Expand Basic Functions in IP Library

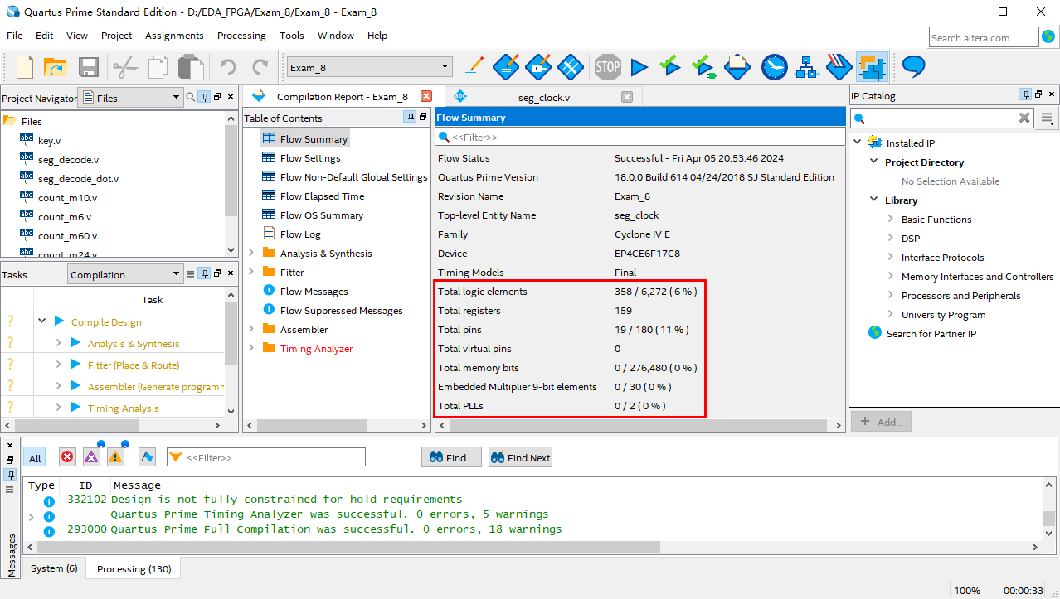tap(890, 219)
